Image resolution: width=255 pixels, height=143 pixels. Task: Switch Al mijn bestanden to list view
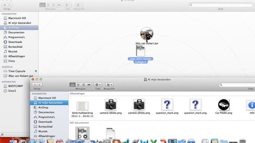tap(78, 85)
